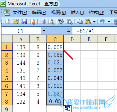Click the Insert Function fx icon
This screenshot has height=112, width=117.
(69, 31)
